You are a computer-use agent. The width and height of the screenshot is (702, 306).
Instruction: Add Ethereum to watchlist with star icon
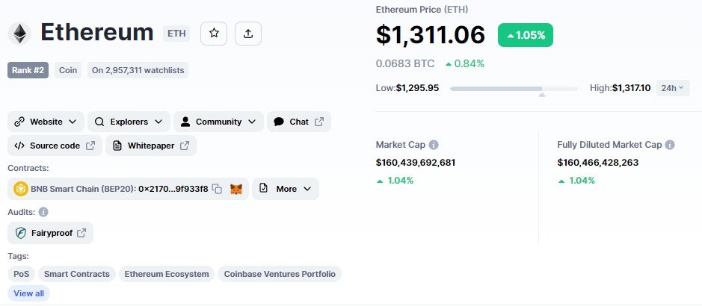[x=214, y=34]
